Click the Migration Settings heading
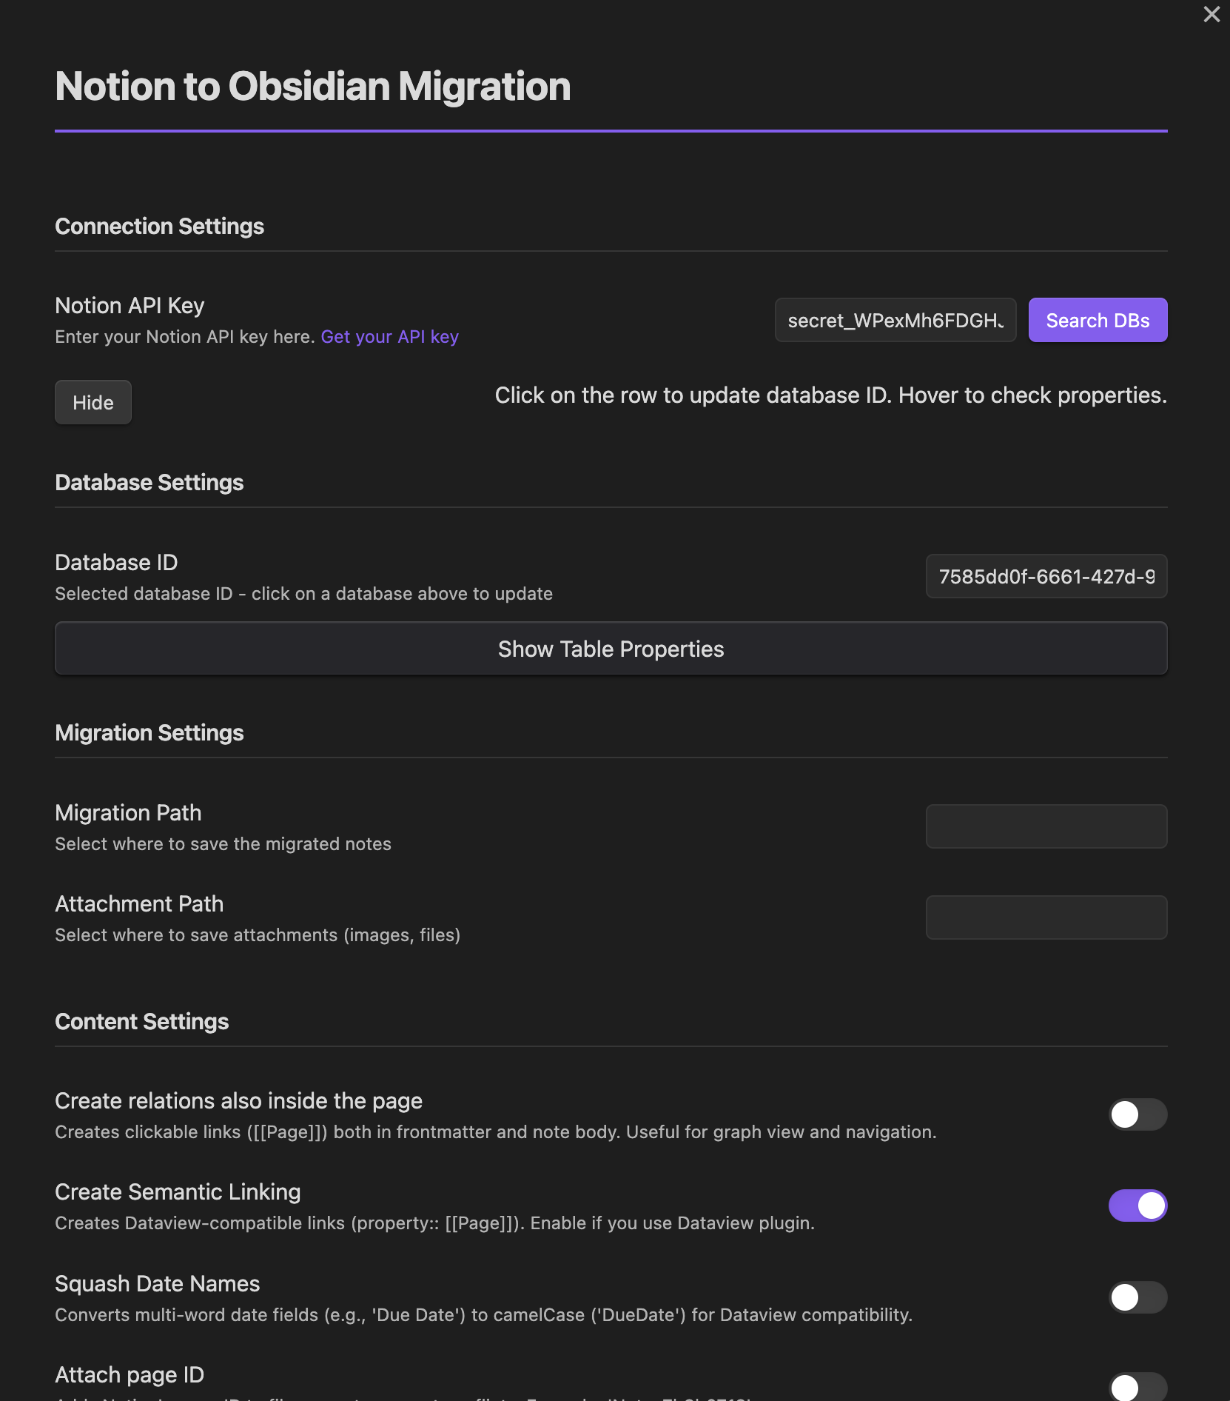The height and width of the screenshot is (1401, 1230). pos(149,732)
